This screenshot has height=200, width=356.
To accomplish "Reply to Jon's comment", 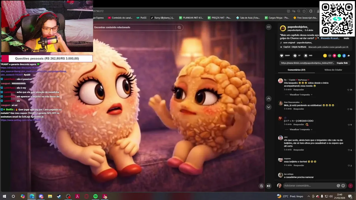I will point(299,150).
